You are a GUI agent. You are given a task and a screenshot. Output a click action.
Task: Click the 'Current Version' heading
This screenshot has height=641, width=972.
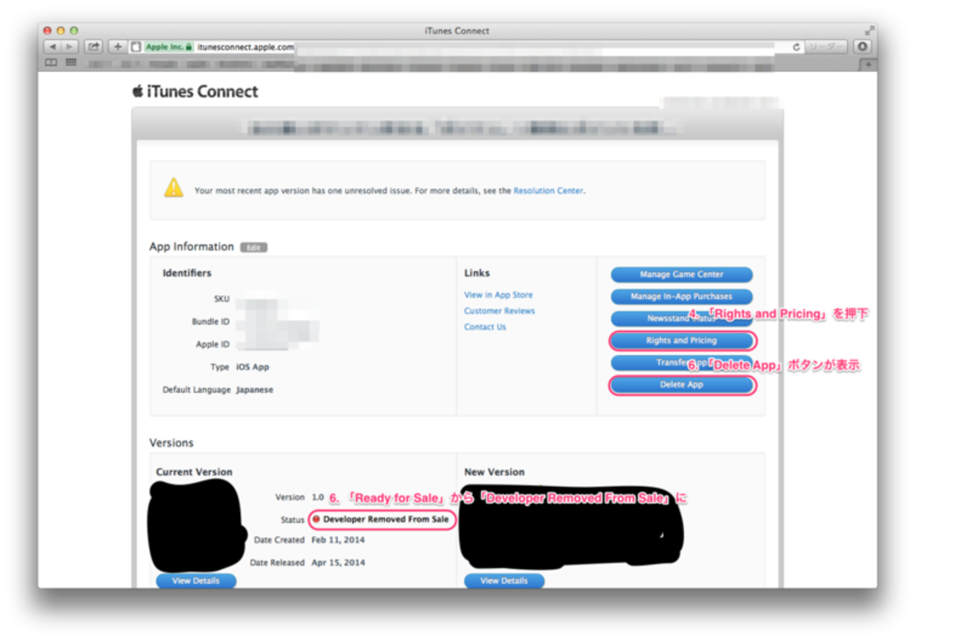(x=194, y=473)
